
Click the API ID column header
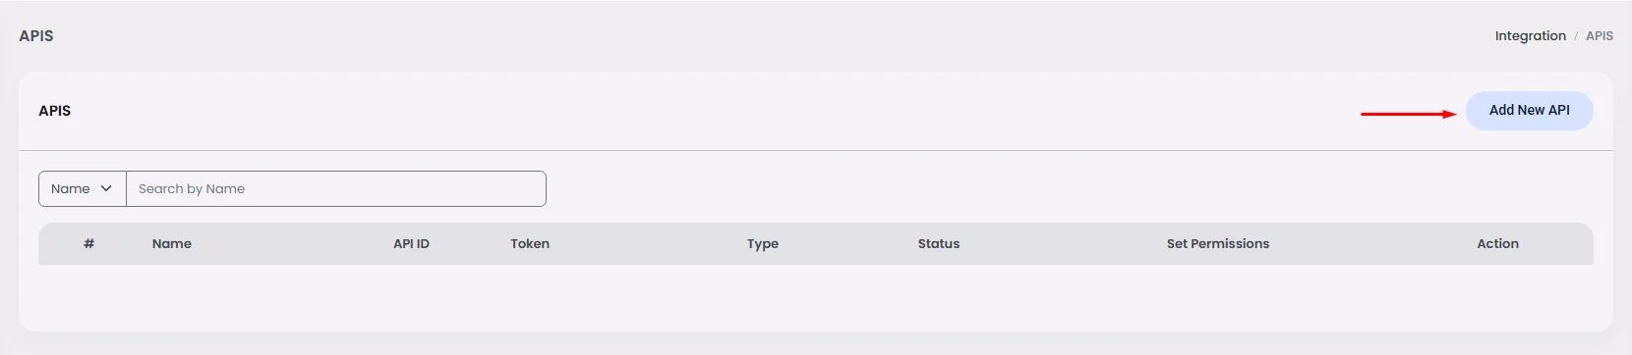[x=411, y=243]
